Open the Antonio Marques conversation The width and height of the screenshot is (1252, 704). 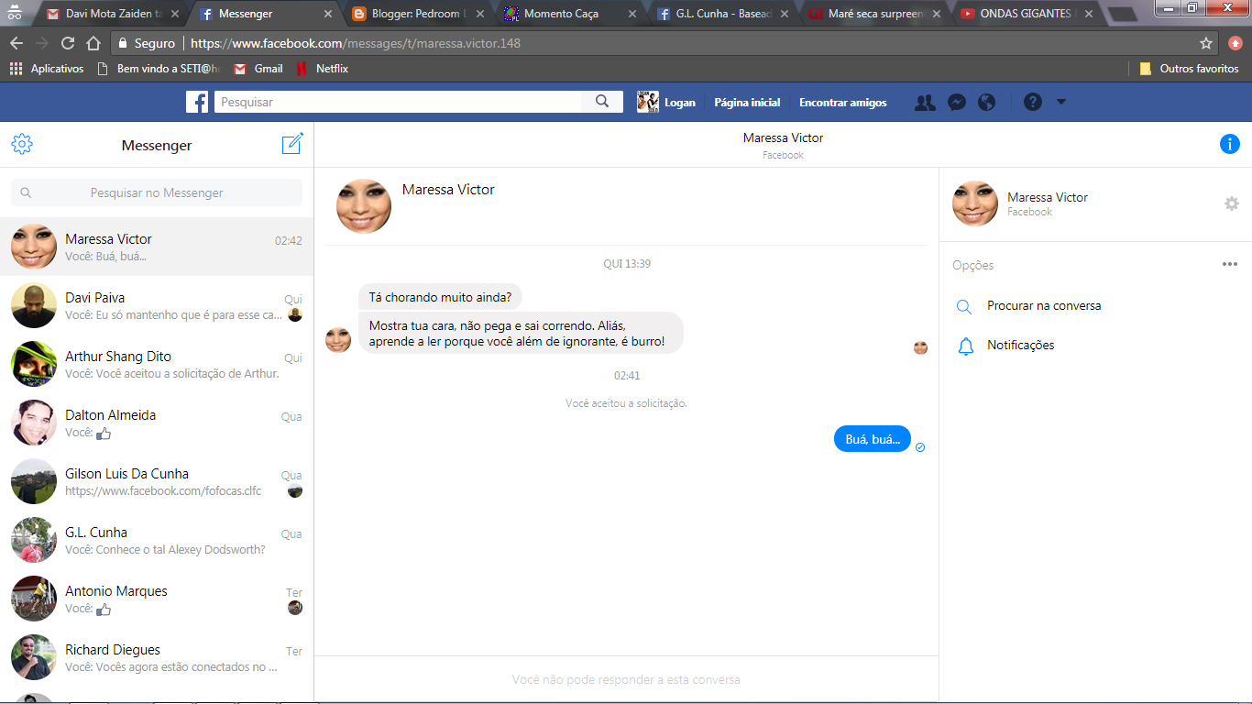click(157, 599)
